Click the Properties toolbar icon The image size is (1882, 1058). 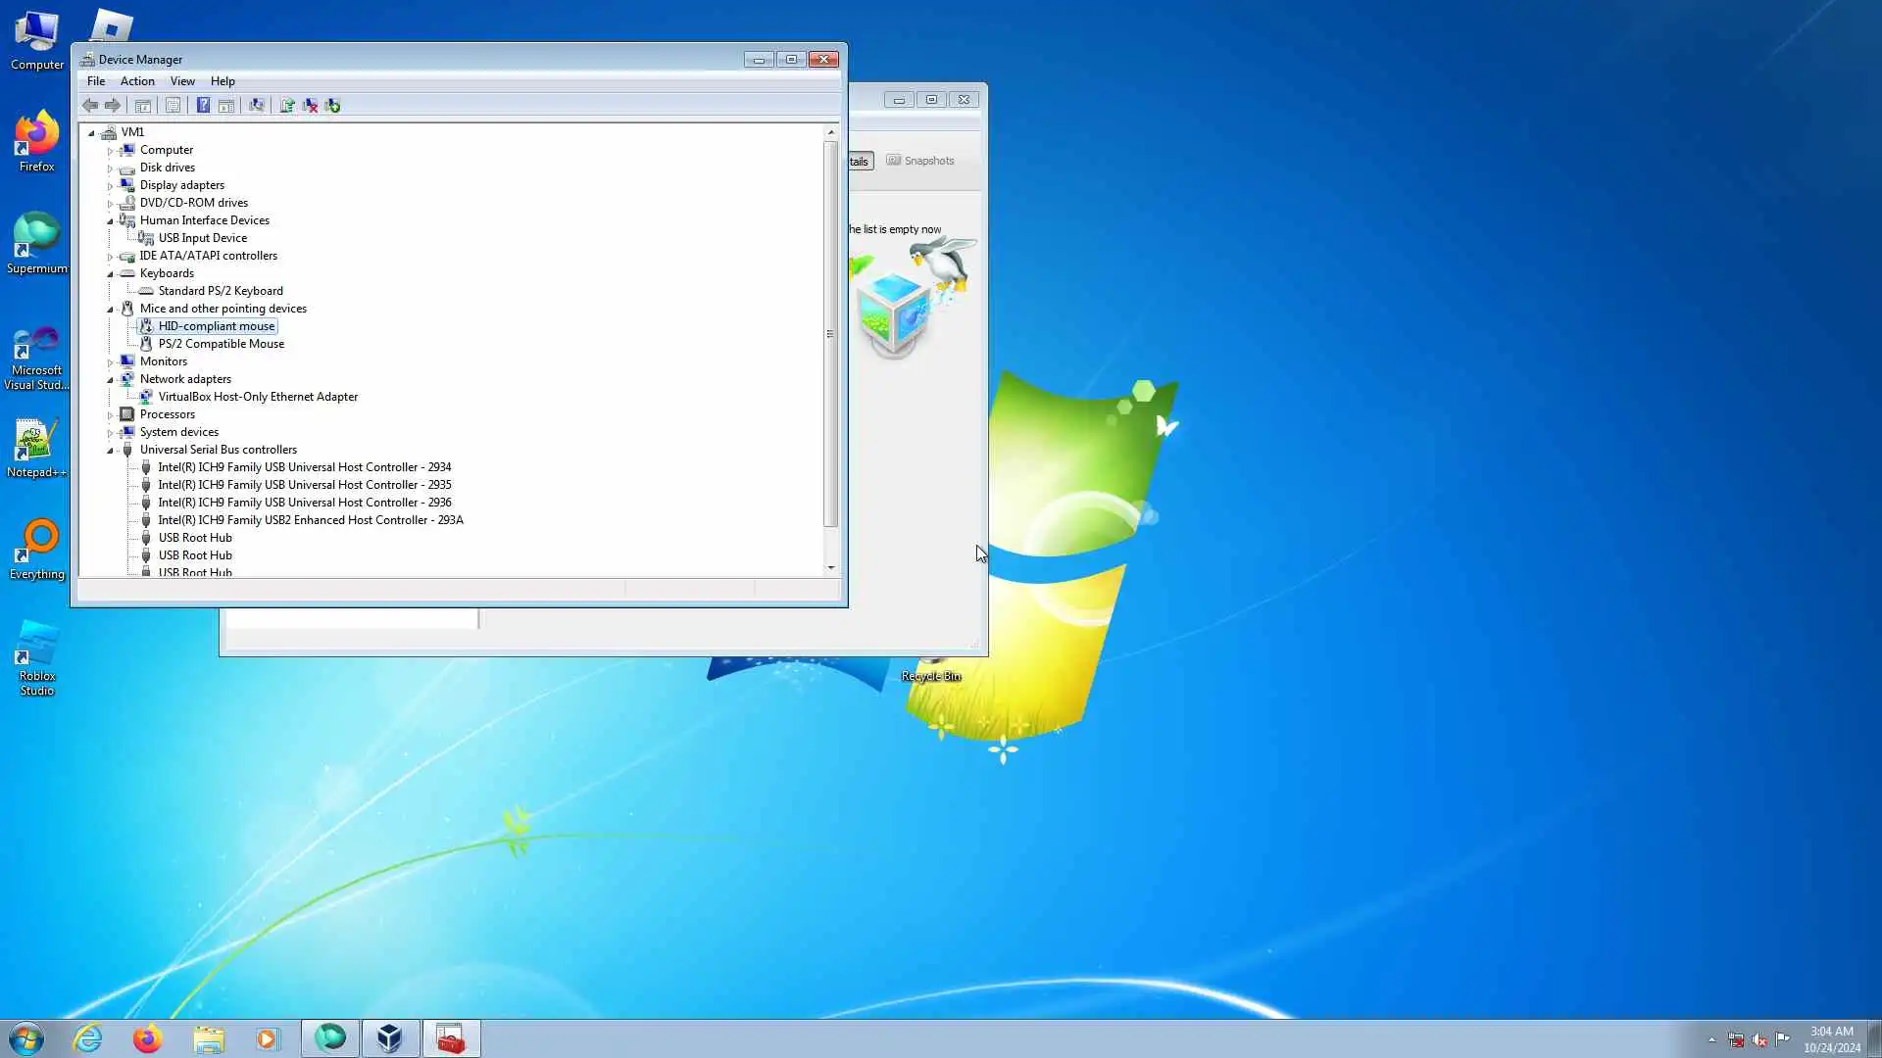coord(173,106)
